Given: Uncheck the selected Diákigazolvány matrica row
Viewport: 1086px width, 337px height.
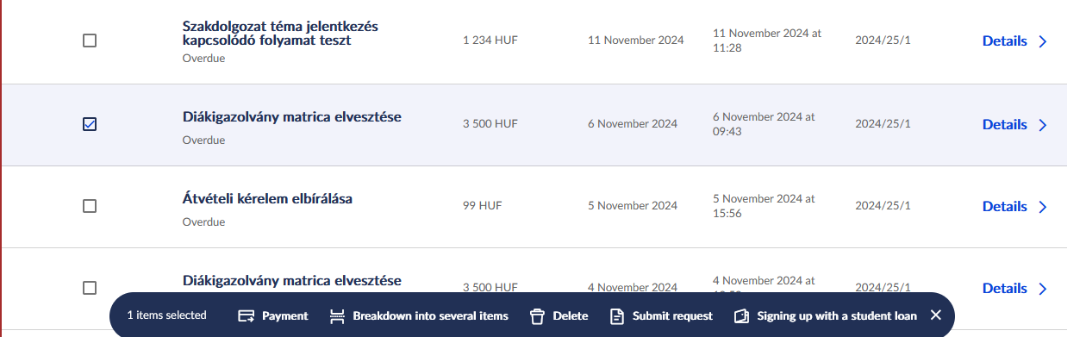Looking at the screenshot, I should [90, 124].
